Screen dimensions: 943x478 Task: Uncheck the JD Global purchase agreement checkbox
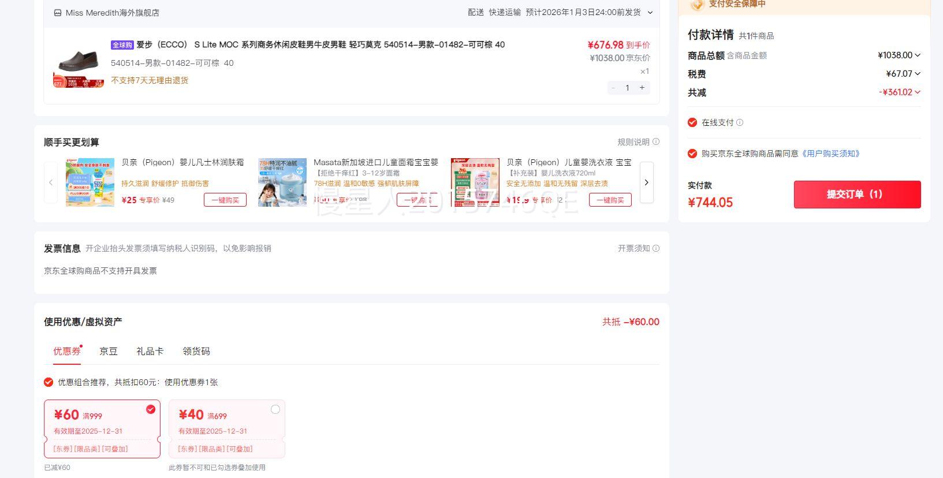pos(692,154)
